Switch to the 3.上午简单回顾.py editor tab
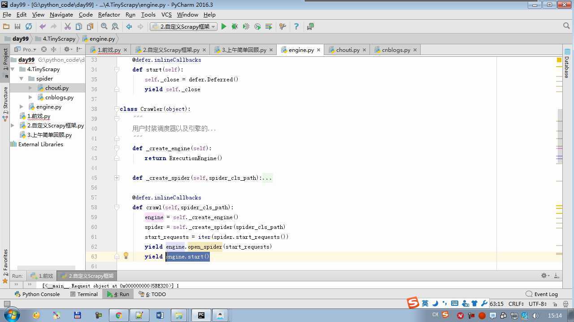 click(x=244, y=50)
